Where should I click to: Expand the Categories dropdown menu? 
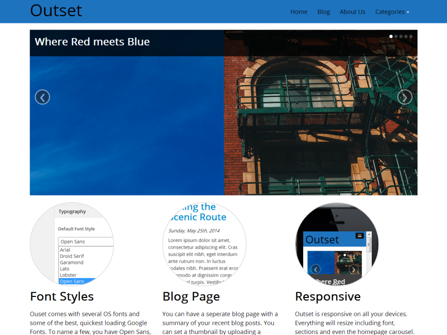click(392, 12)
